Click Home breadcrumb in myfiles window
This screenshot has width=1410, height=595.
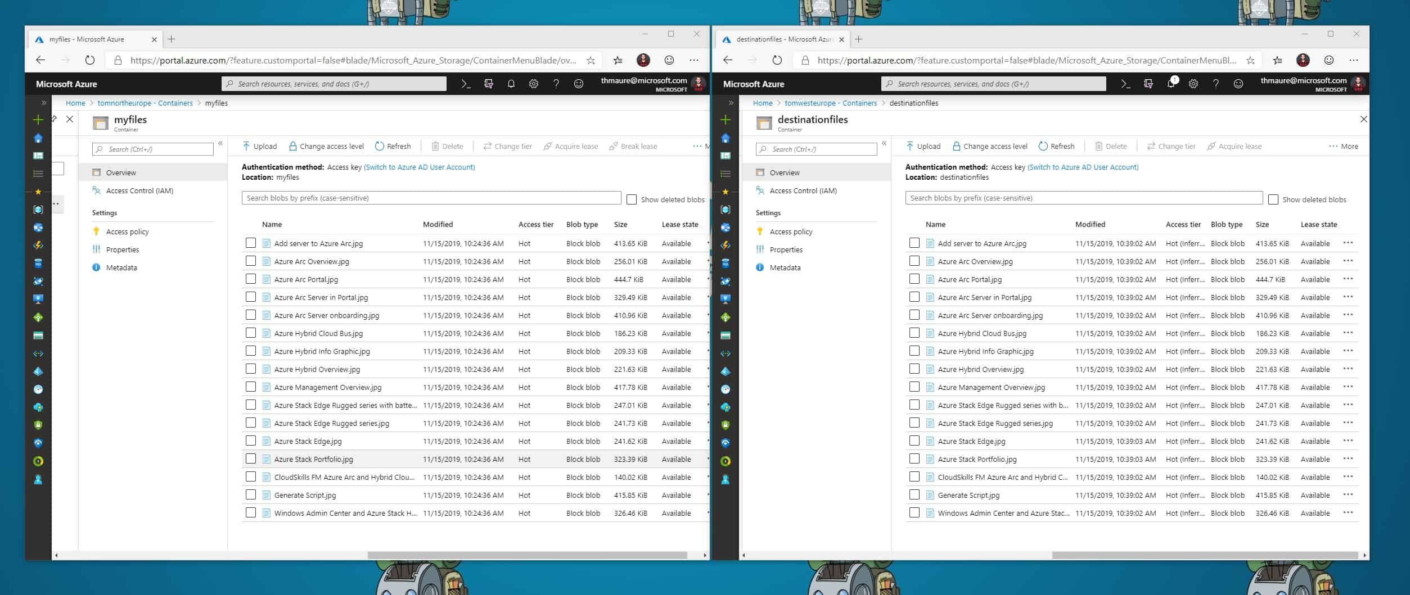(75, 103)
